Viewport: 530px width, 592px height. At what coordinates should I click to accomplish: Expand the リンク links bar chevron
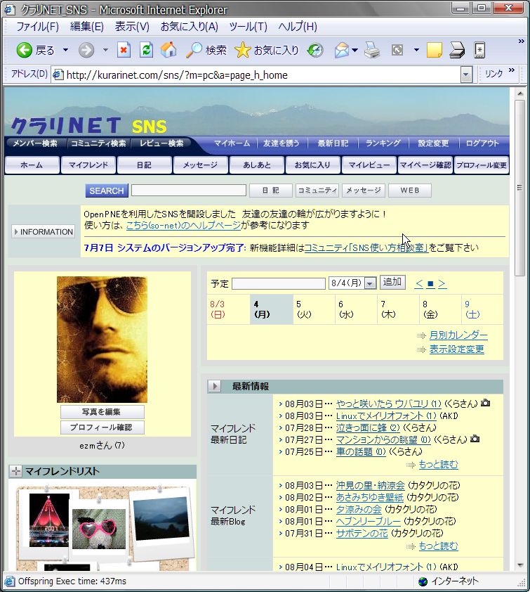(x=512, y=70)
